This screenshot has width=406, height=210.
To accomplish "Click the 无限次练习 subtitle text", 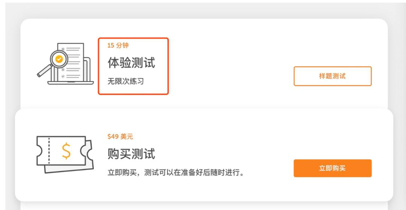I will 126,81.
